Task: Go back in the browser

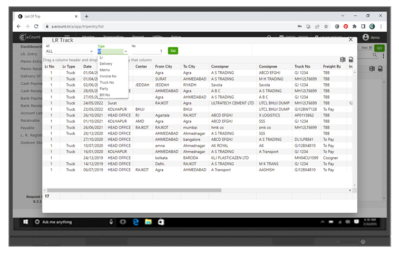Action: pos(18,26)
